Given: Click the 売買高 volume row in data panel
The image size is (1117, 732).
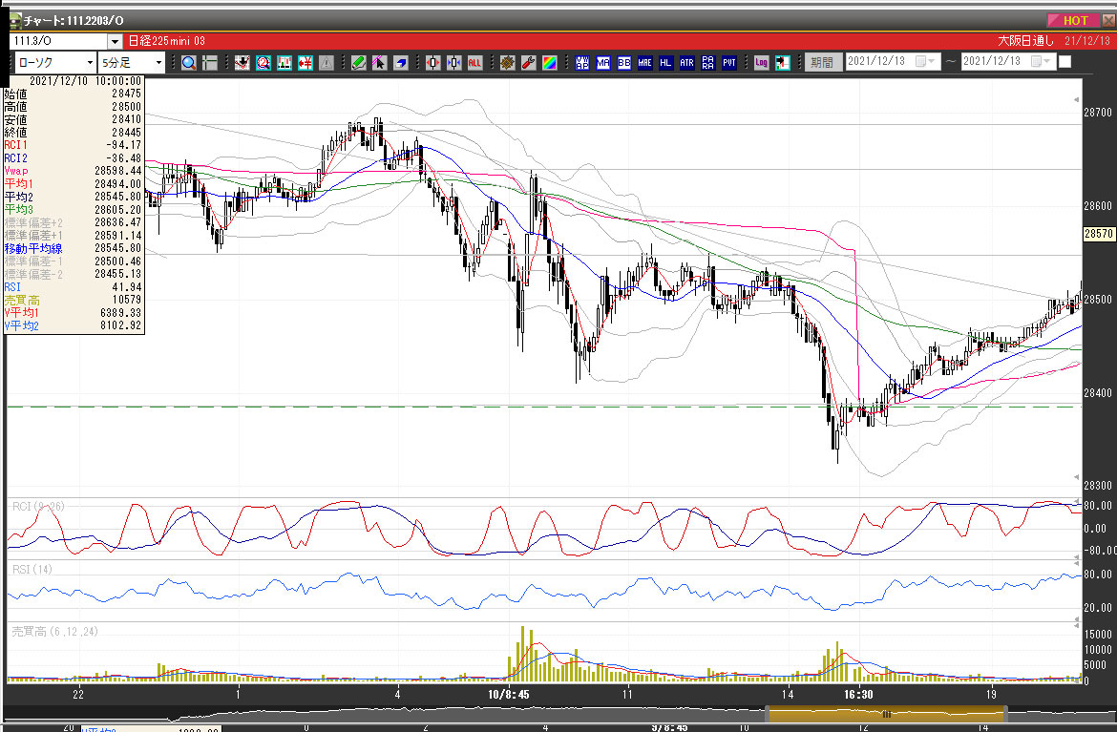Looking at the screenshot, I should click(x=74, y=300).
